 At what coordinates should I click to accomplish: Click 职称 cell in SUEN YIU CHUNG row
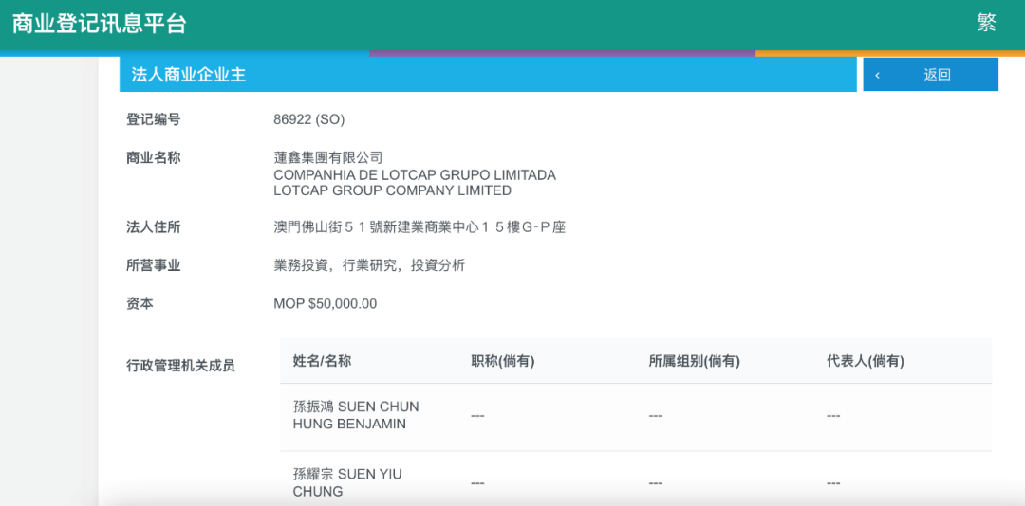477,483
